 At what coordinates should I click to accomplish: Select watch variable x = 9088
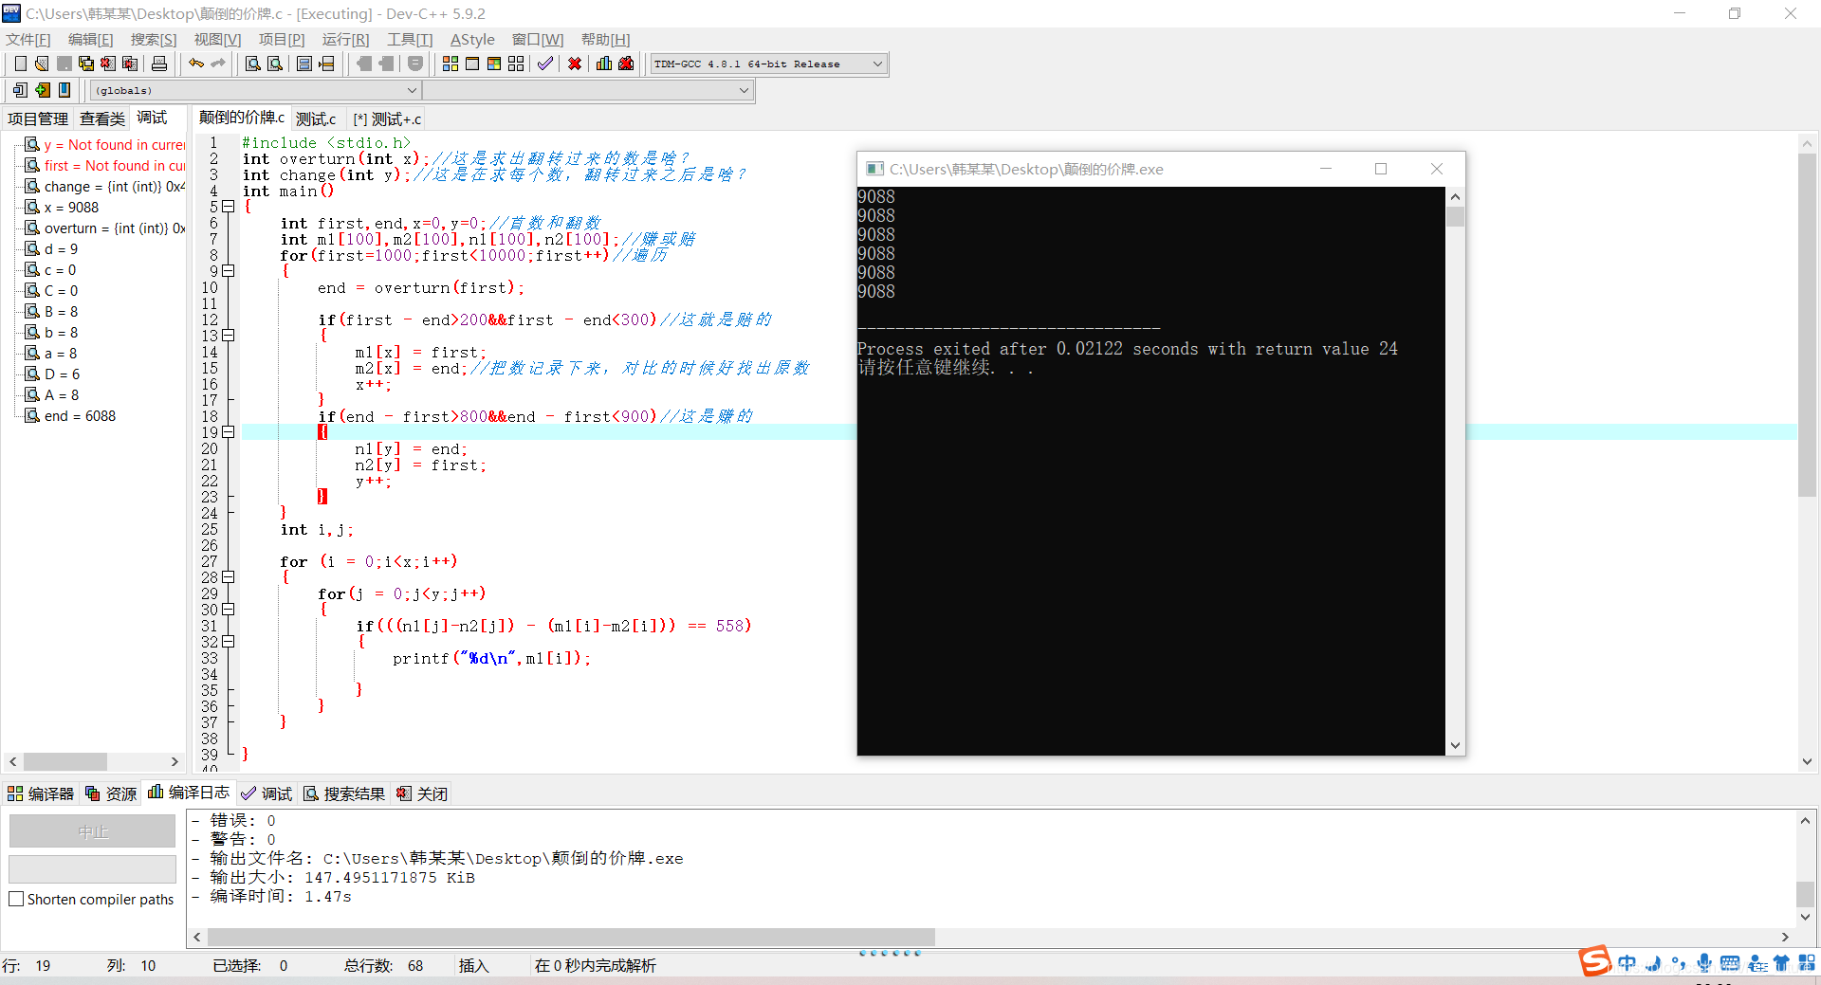click(x=71, y=208)
